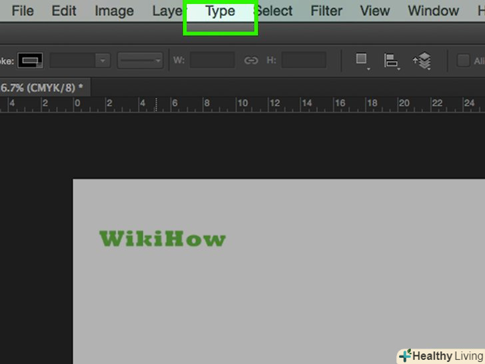Open the Filter menu
Image resolution: width=485 pixels, height=364 pixels.
pos(326,11)
